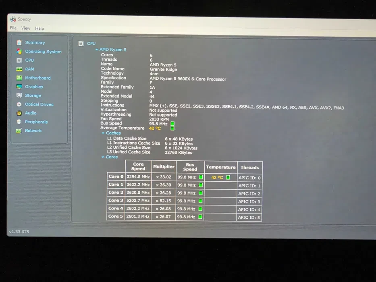Click the 'x 33.02' multiplier cell
Viewport: 376px width, 282px height.
tap(164, 177)
